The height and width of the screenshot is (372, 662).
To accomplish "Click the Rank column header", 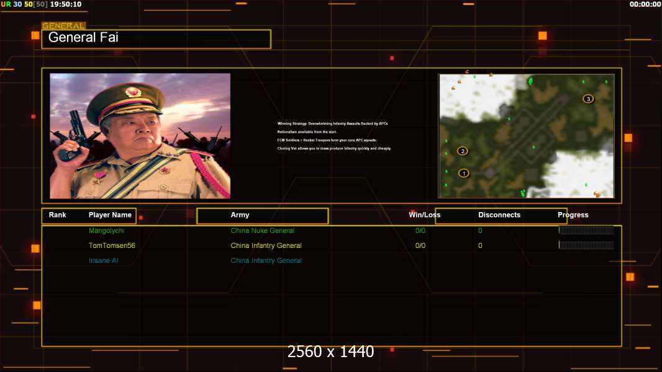I will pos(58,215).
